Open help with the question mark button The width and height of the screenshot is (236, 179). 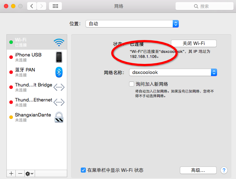(x=224, y=170)
